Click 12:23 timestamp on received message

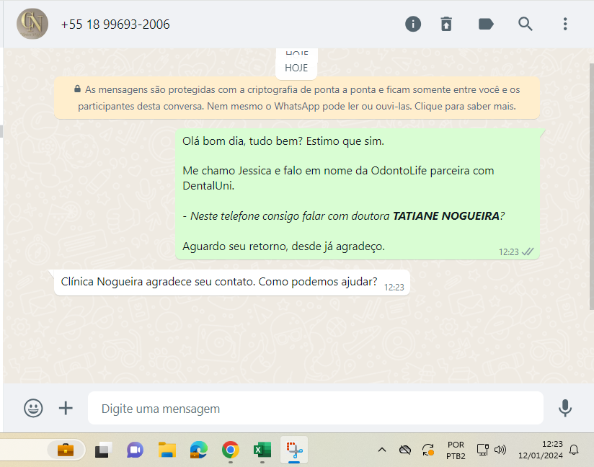(x=394, y=288)
